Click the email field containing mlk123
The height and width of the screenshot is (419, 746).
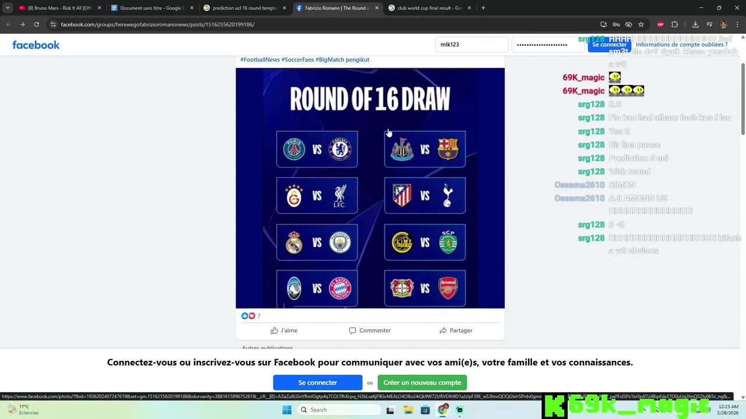(x=472, y=45)
